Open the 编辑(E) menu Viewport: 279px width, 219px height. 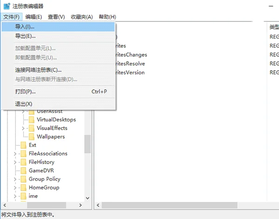[33, 17]
